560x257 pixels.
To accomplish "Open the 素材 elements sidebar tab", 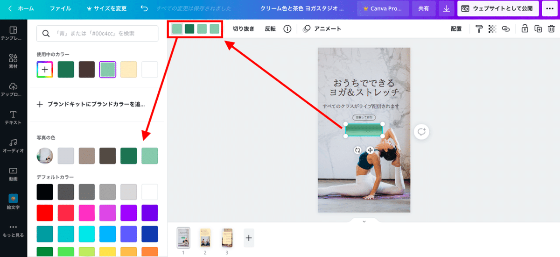I will [13, 62].
